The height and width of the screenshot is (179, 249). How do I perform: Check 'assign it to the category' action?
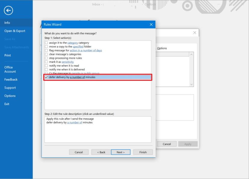pyautogui.click(x=46, y=43)
